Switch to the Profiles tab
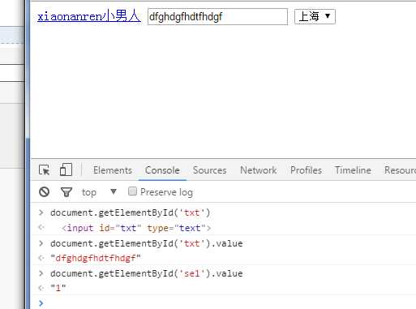The image size is (416, 309). [306, 170]
